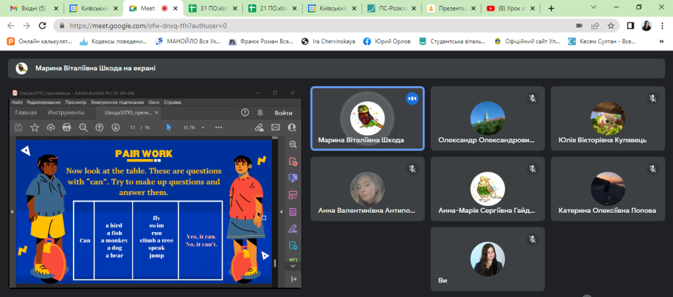Viewport: 673px width, 297px height.
Task: Reload the Google Meet page
Action: pyautogui.click(x=44, y=26)
